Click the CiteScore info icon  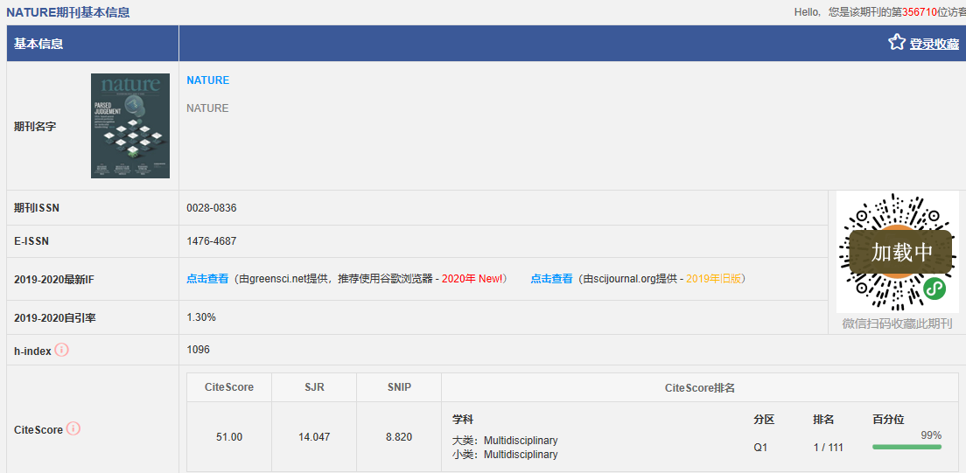point(73,428)
